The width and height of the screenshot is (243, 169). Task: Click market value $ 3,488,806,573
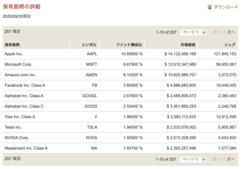pyautogui.click(x=181, y=96)
